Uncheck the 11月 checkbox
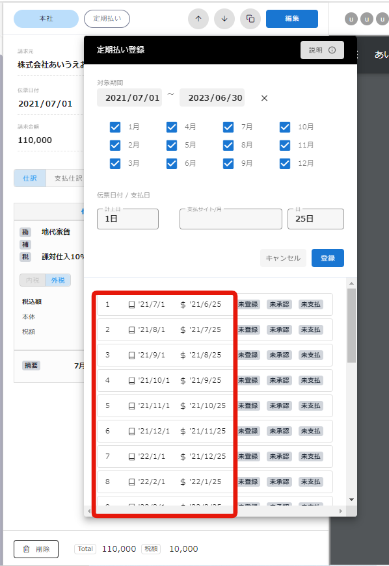389x566 pixels. pos(285,145)
